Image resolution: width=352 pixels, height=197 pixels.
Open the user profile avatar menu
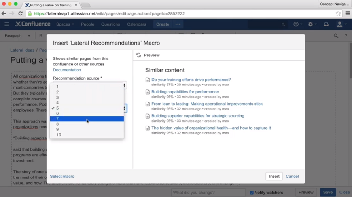click(341, 24)
